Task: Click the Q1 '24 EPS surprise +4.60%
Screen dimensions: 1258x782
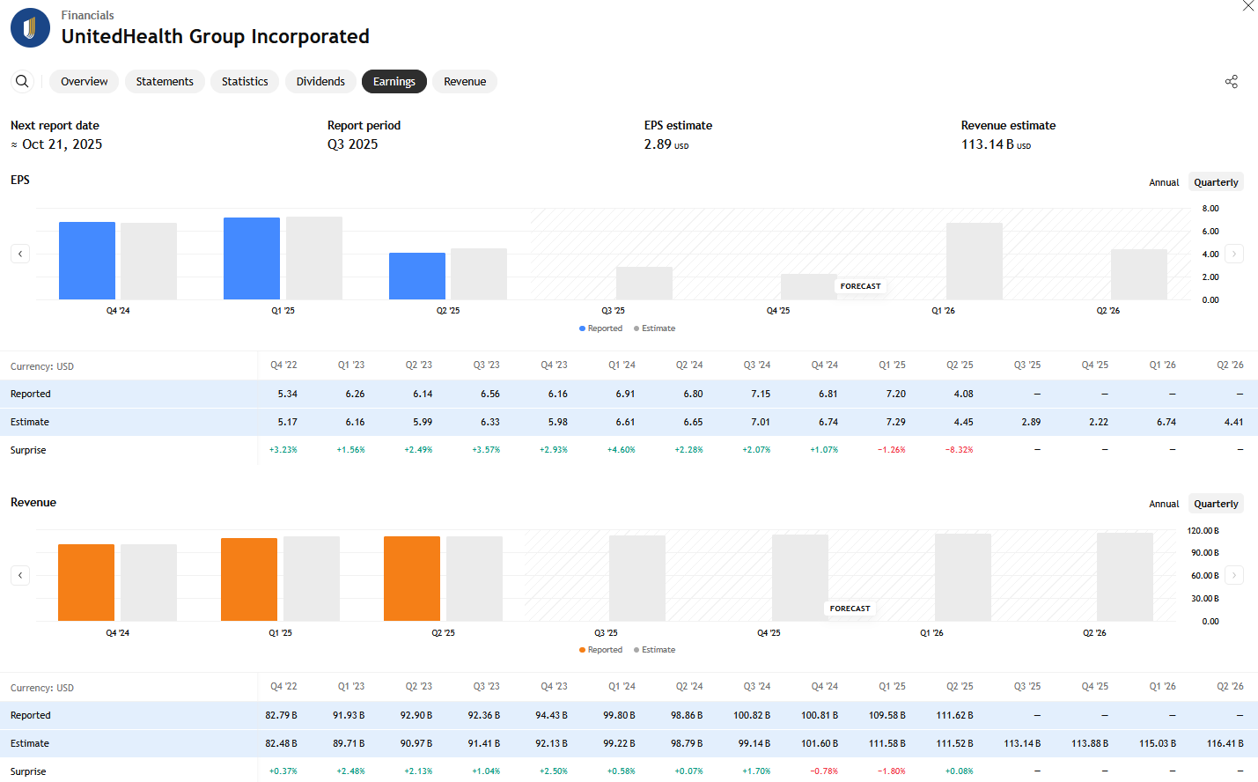Action: click(x=621, y=450)
